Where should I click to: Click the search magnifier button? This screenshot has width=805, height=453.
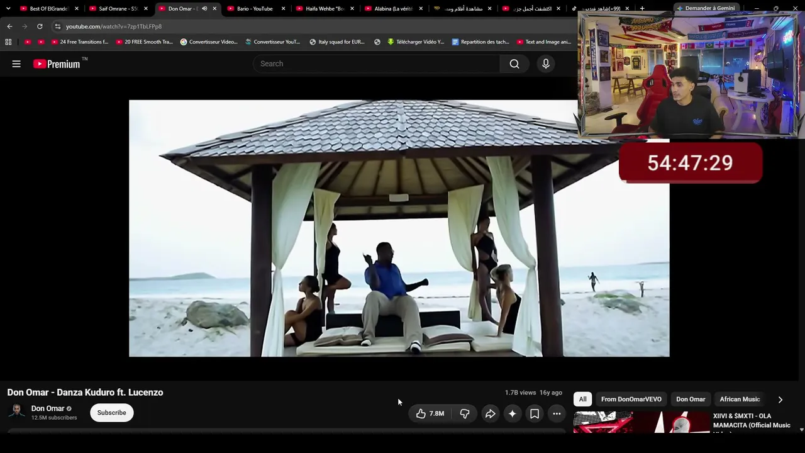coord(514,64)
